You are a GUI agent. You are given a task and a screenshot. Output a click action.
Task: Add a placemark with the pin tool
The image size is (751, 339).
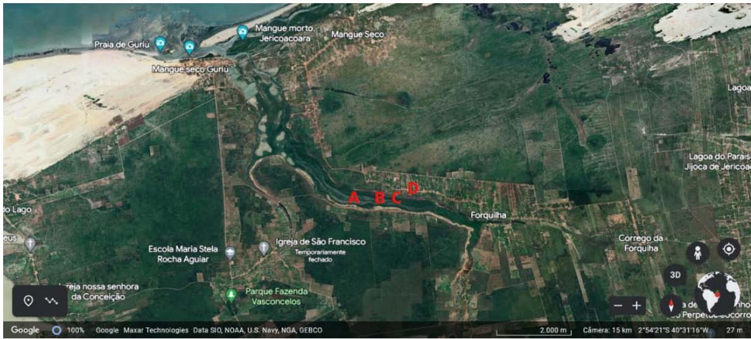point(28,301)
